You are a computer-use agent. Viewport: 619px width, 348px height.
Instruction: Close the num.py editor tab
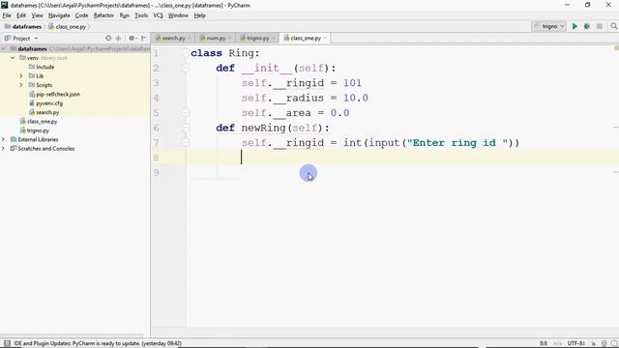tap(230, 39)
